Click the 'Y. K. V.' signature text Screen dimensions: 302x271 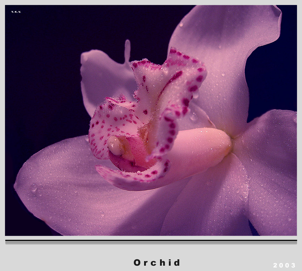16,12
